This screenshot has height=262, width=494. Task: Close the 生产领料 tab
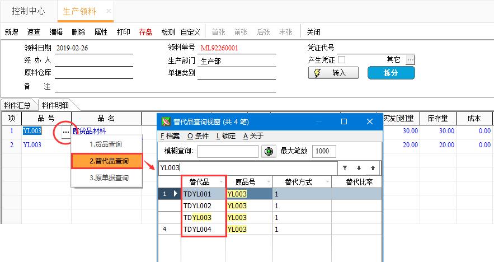tap(109, 11)
